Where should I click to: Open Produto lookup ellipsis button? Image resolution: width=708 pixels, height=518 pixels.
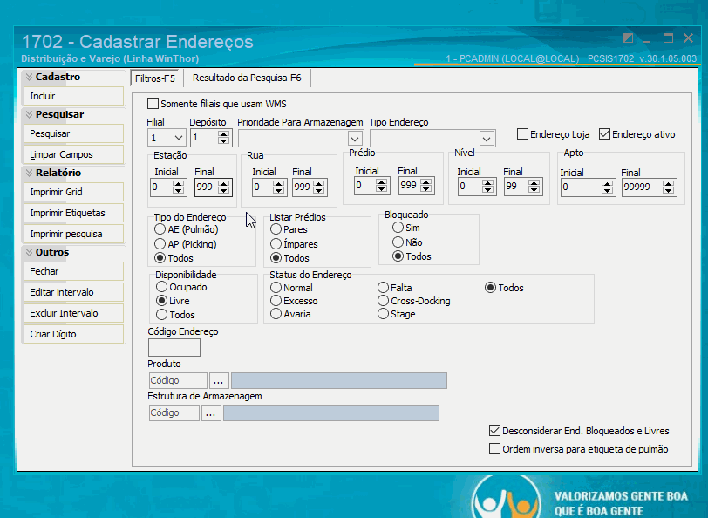(219, 381)
